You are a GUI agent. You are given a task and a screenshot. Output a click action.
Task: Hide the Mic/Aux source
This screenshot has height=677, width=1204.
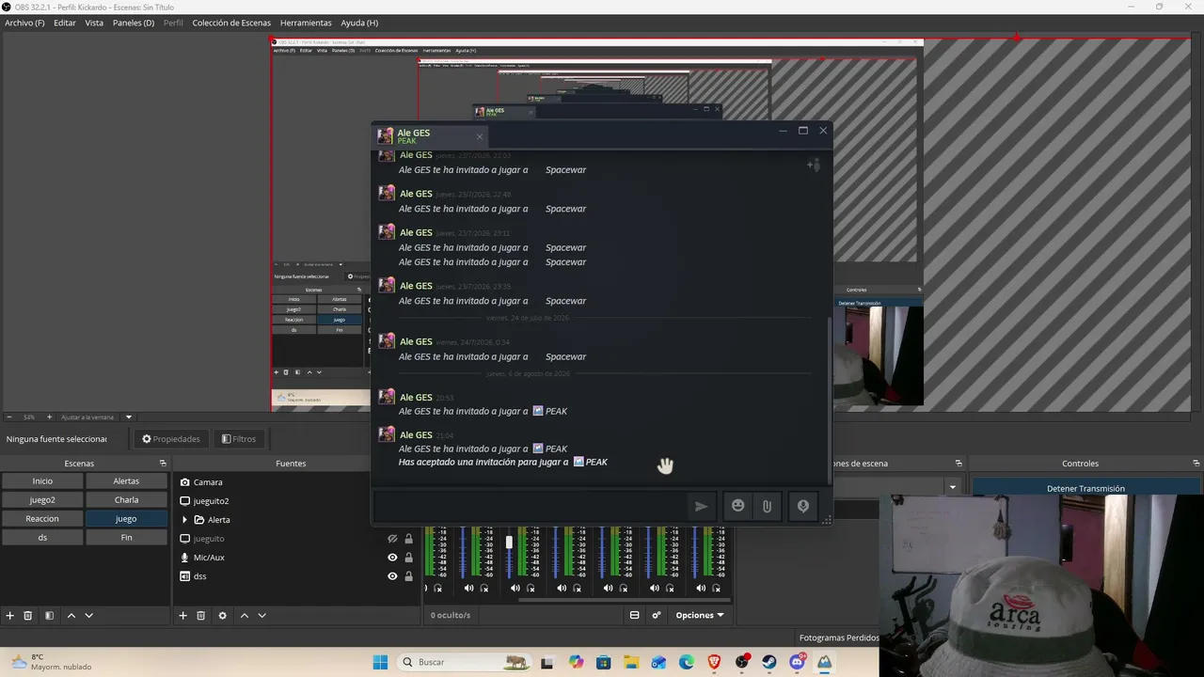[392, 558]
